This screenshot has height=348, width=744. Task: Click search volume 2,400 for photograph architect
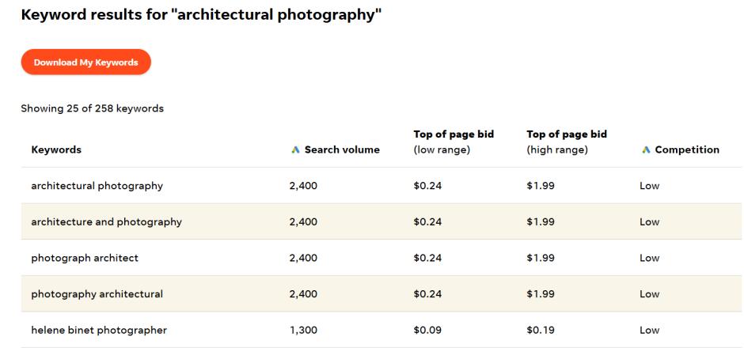(303, 258)
